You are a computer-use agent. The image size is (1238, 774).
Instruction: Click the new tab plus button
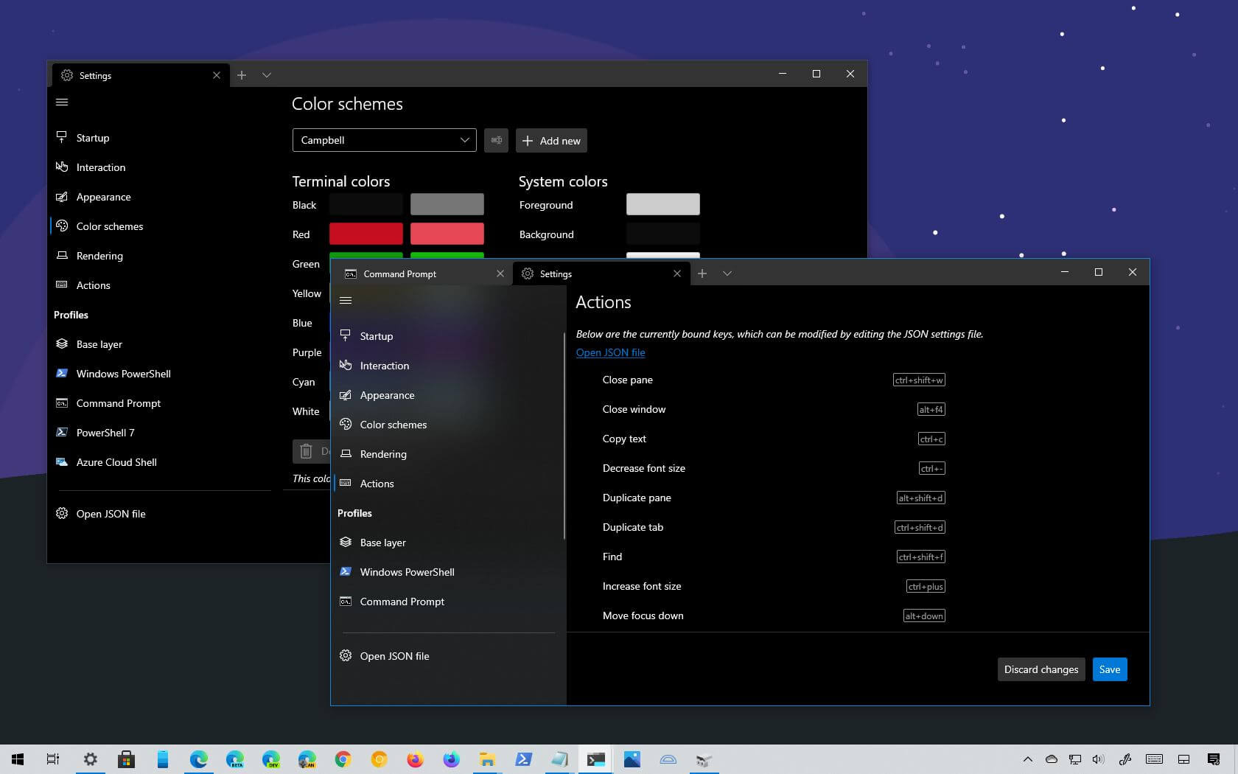[702, 273]
